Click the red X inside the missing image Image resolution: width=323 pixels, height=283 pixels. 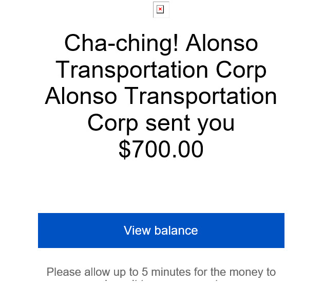tap(160, 9)
